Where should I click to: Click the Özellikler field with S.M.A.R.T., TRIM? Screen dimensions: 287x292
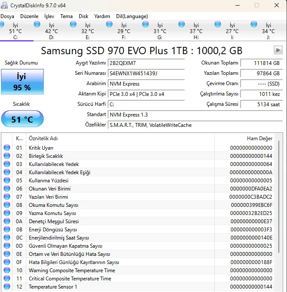(195, 125)
